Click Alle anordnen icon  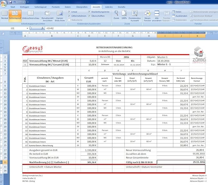[x=157, y=16]
